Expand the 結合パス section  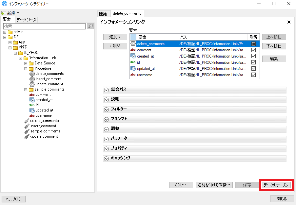point(106,90)
